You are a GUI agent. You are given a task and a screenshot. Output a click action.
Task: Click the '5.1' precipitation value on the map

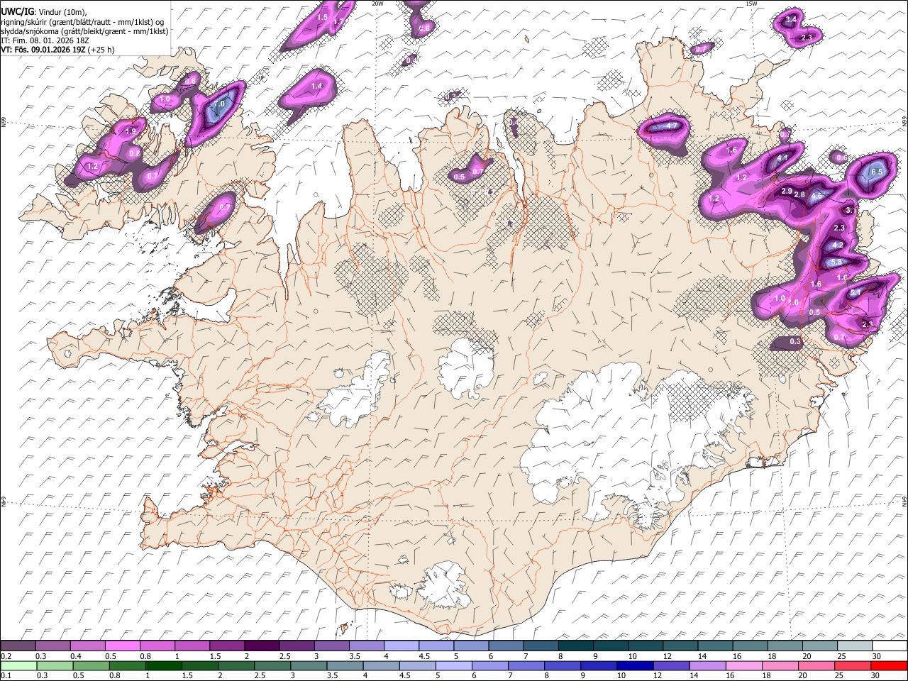856,292
